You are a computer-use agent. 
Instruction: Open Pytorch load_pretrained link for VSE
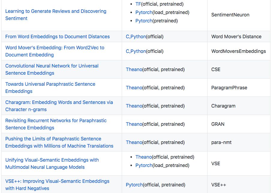click(x=144, y=166)
